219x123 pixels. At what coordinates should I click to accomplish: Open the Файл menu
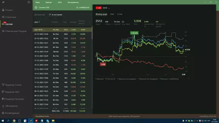(38, 2)
